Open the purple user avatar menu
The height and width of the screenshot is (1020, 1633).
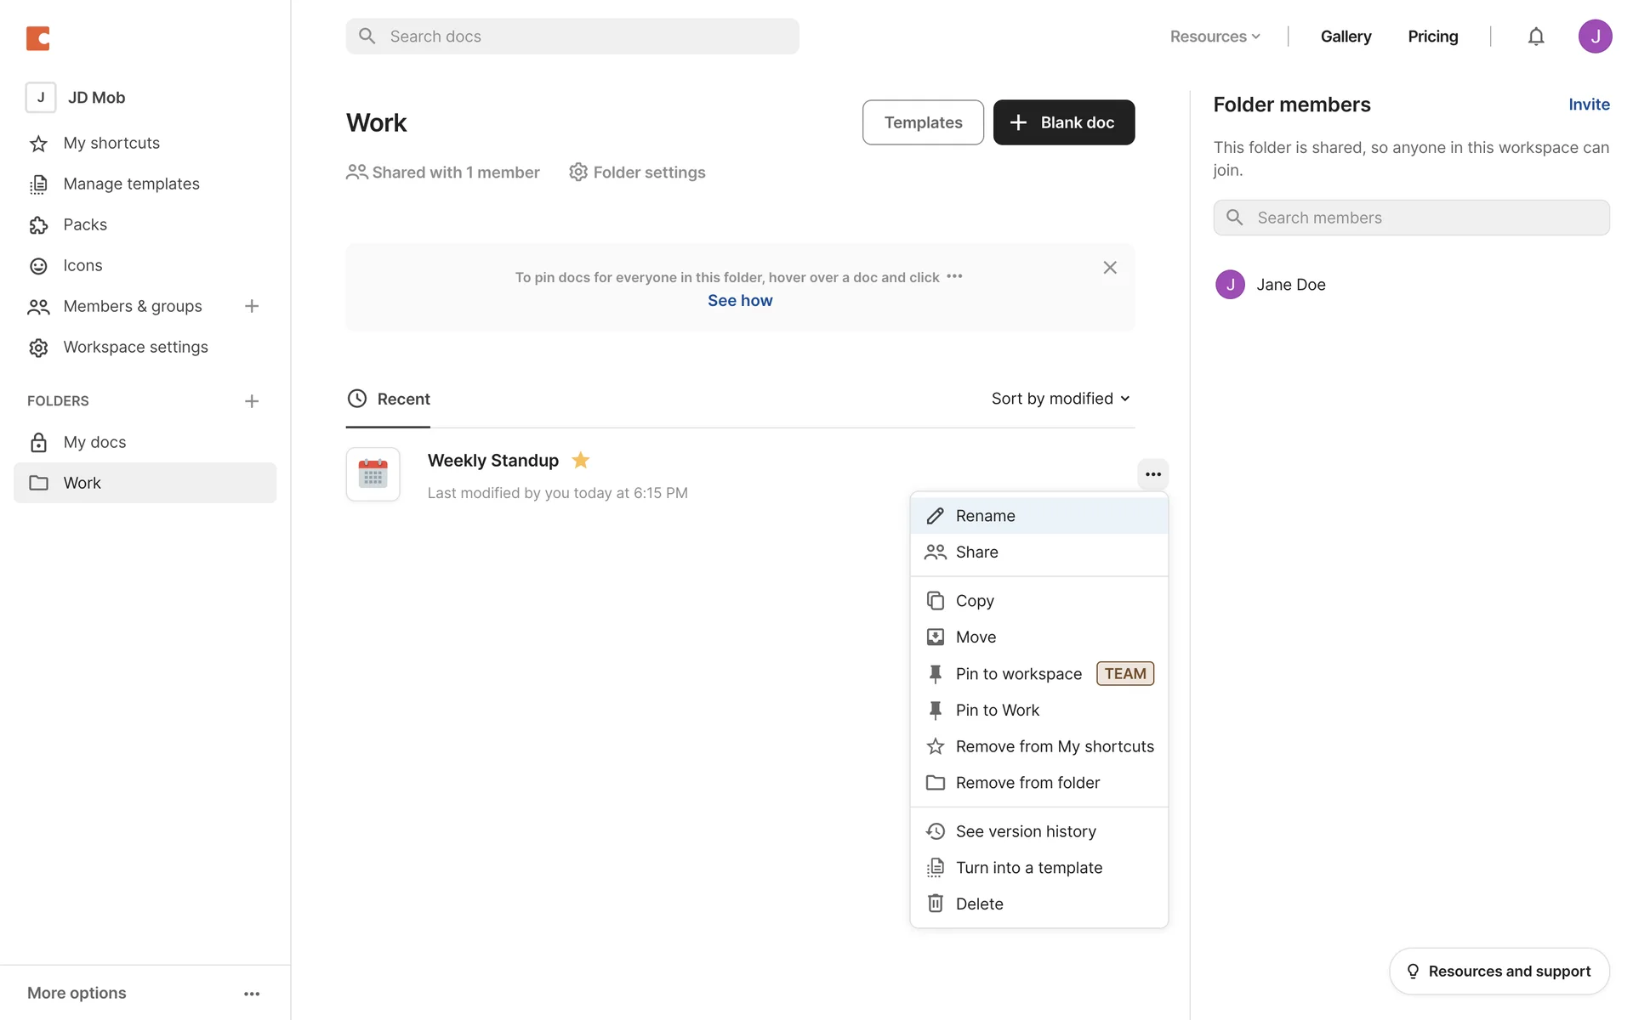1595,37
